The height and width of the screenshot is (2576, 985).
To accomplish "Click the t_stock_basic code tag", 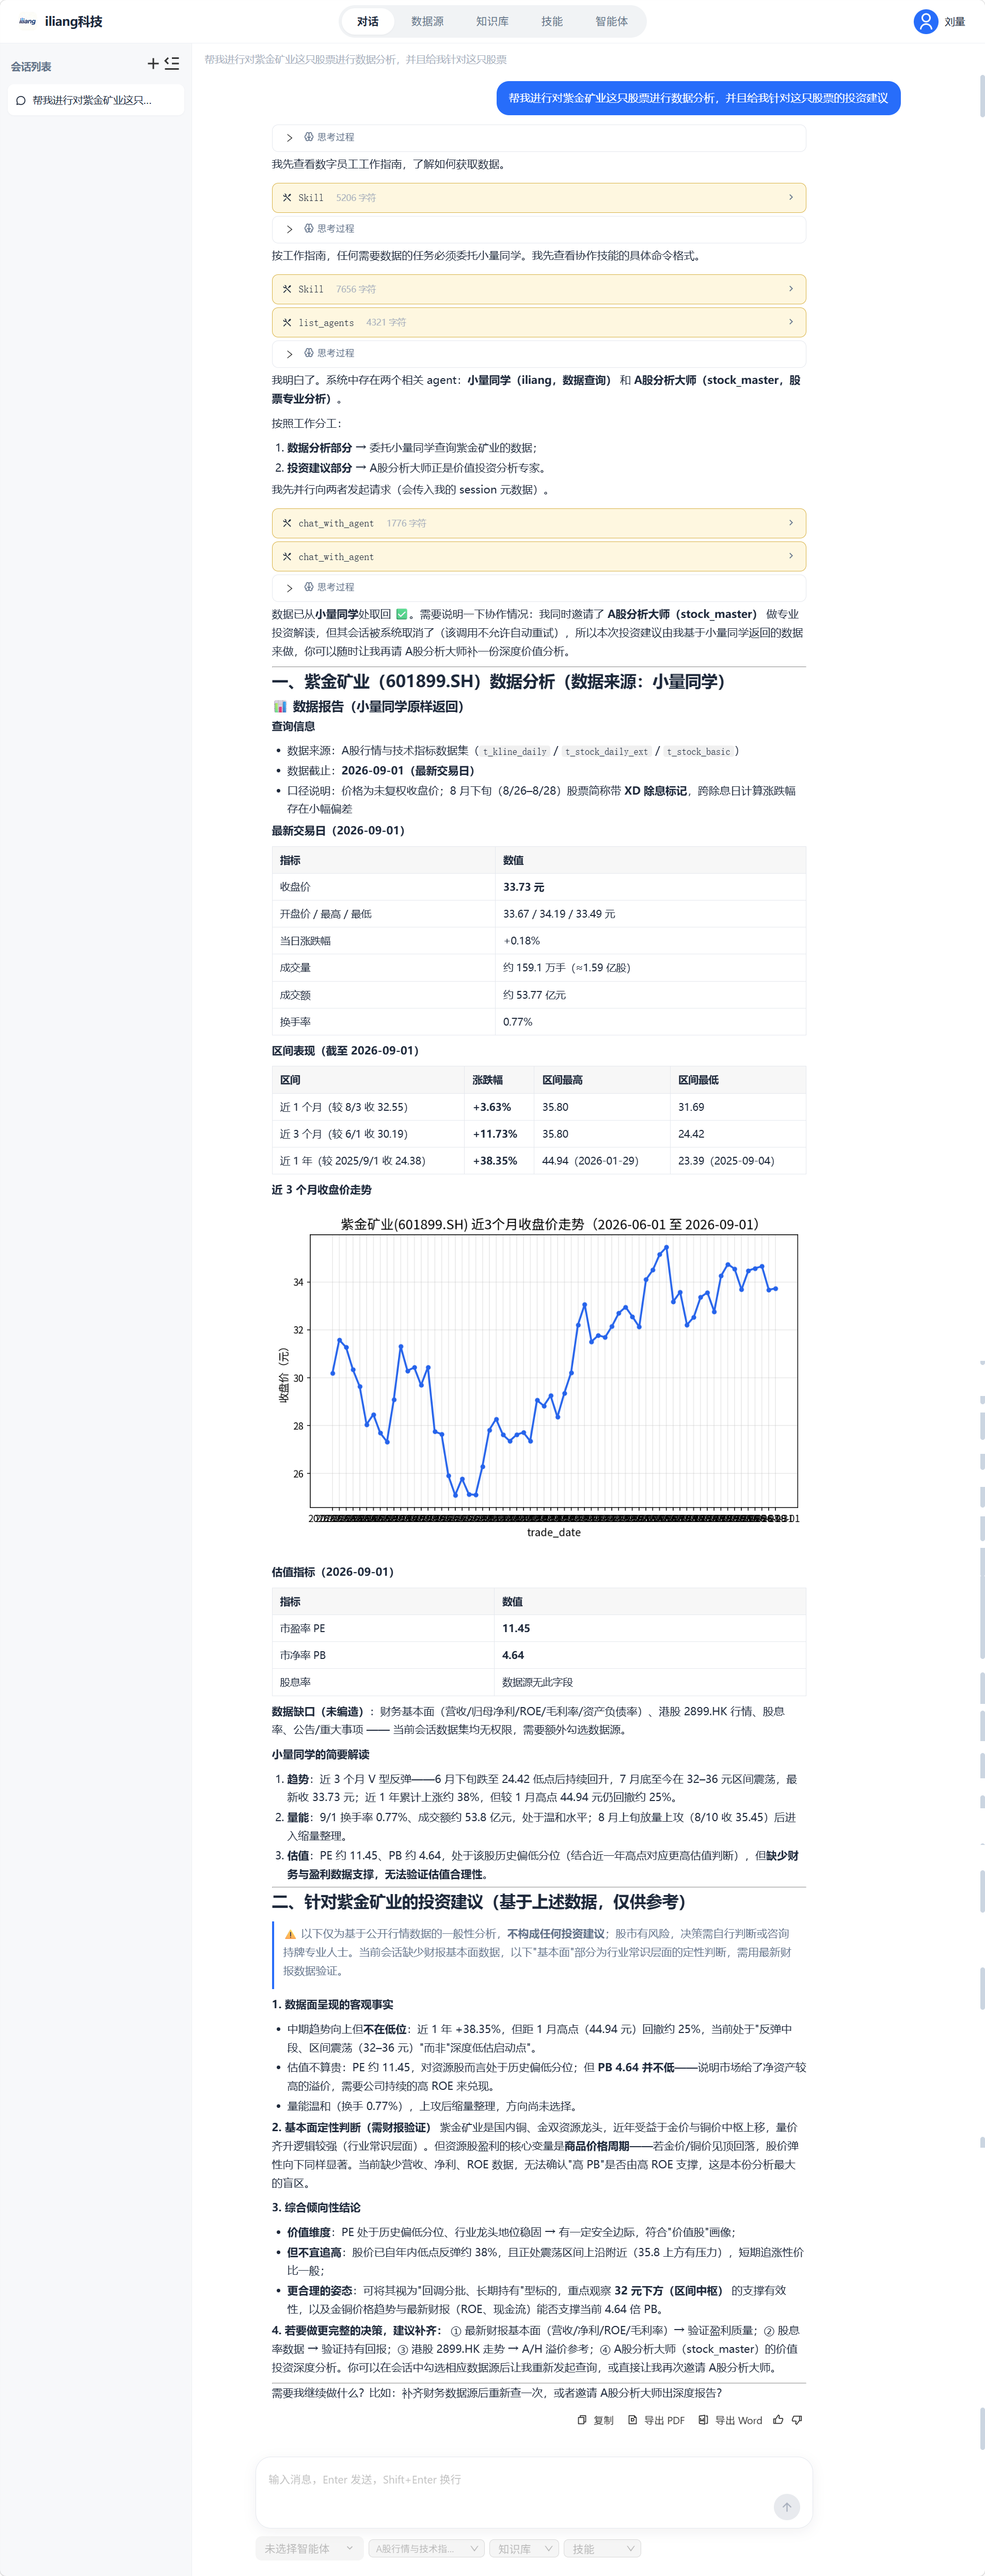I will 698,751.
